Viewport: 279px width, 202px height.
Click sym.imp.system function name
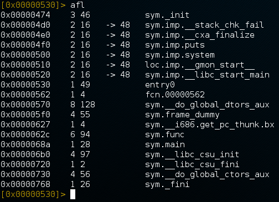[x=180, y=55]
